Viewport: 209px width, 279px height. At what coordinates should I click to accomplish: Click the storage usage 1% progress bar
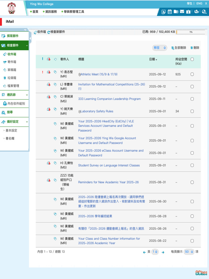(x=191, y=32)
